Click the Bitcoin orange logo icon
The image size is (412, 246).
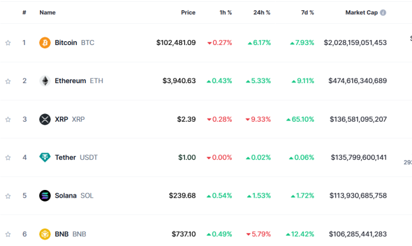point(45,43)
